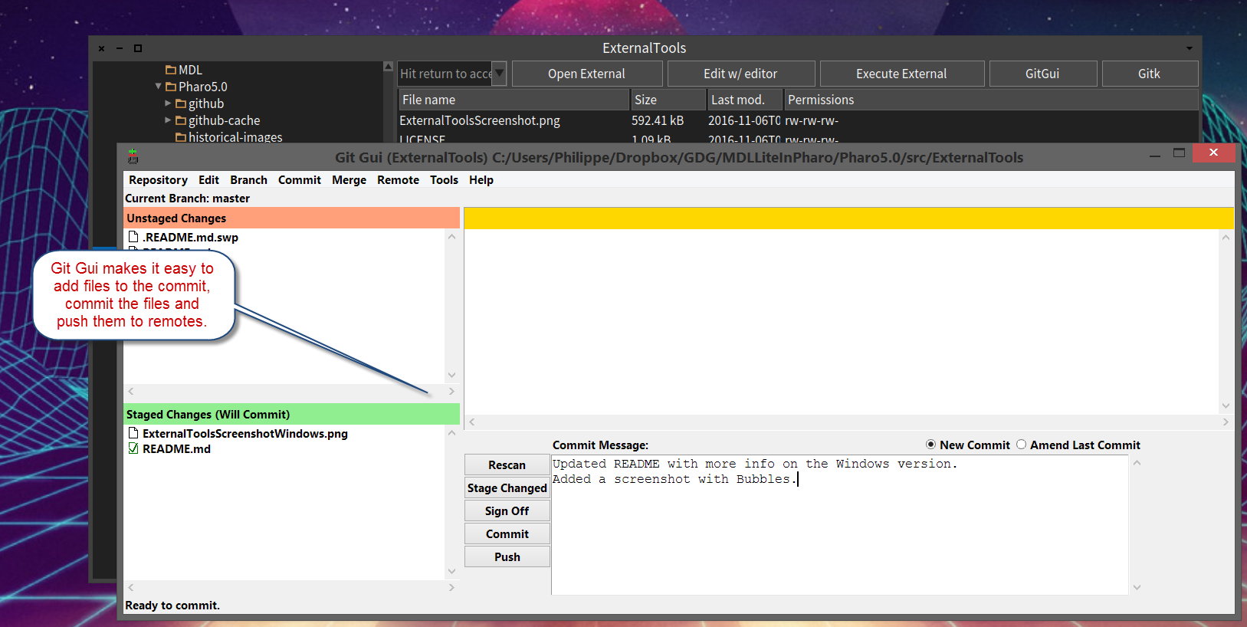Click the Staged Changes (Will Commit) green header
The width and height of the screenshot is (1247, 627).
pyautogui.click(x=291, y=414)
